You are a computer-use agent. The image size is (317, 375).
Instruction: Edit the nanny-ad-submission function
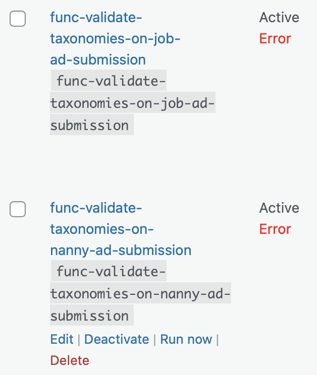click(62, 339)
